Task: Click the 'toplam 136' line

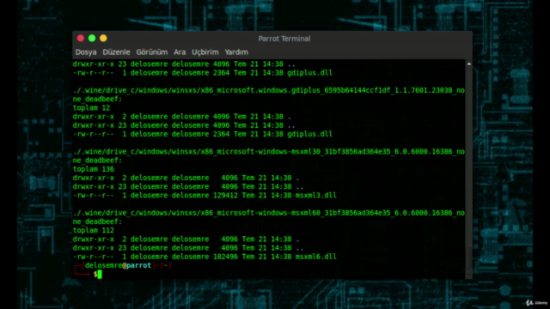Action: (94, 169)
